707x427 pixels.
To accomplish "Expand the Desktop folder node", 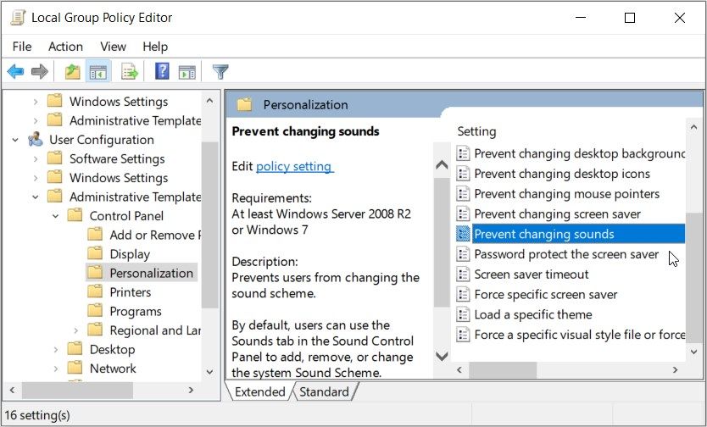I will coord(56,349).
